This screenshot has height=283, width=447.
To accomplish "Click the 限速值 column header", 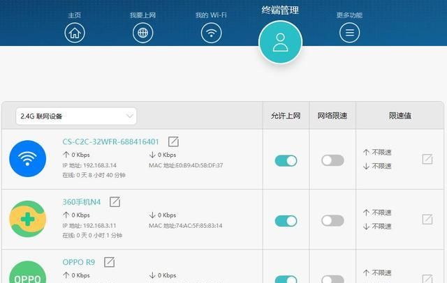I will [x=400, y=116].
